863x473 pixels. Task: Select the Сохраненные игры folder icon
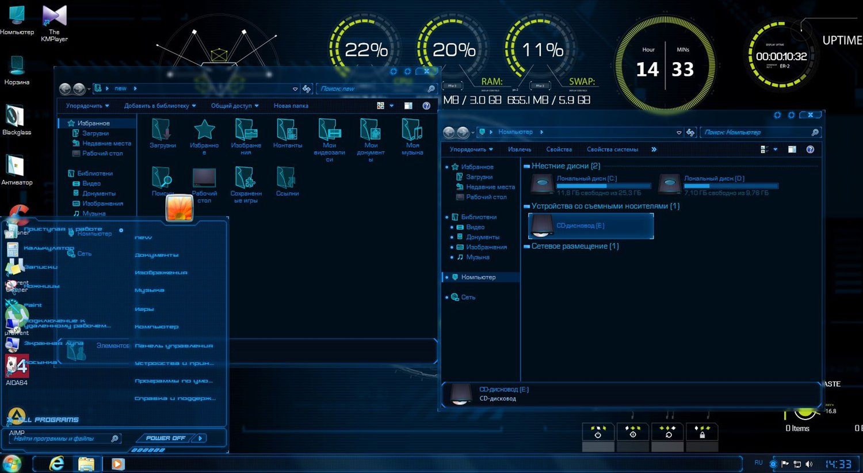click(x=246, y=184)
